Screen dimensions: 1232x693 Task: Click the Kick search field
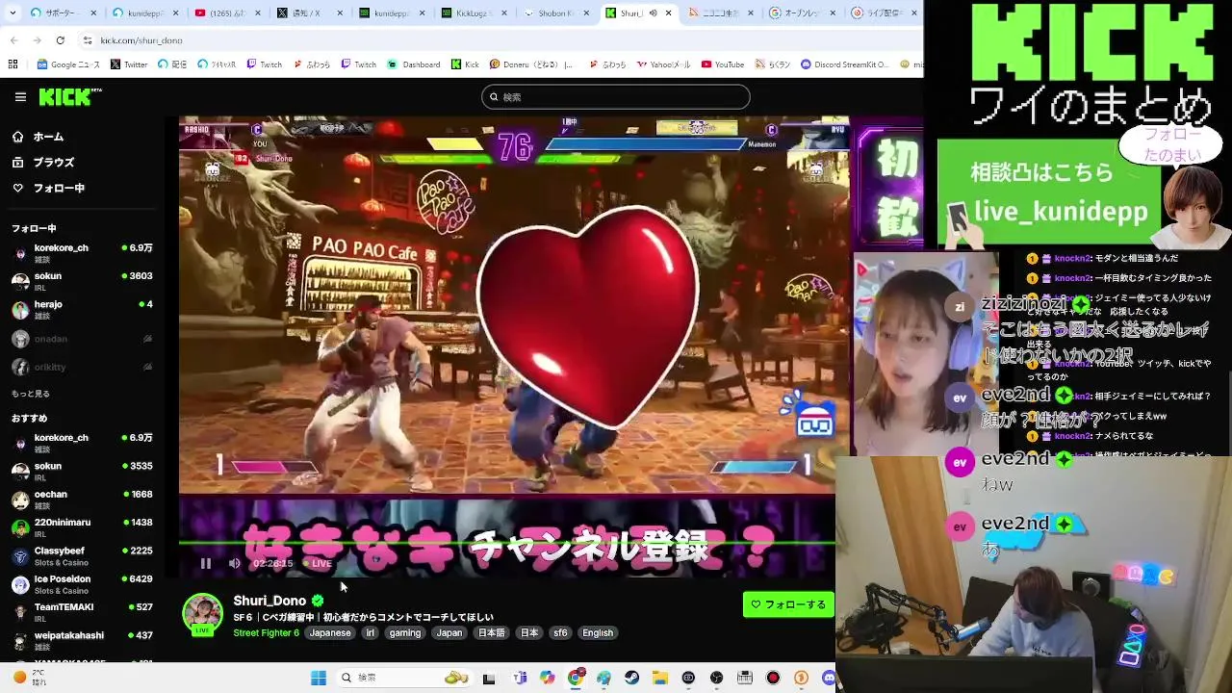pyautogui.click(x=615, y=97)
